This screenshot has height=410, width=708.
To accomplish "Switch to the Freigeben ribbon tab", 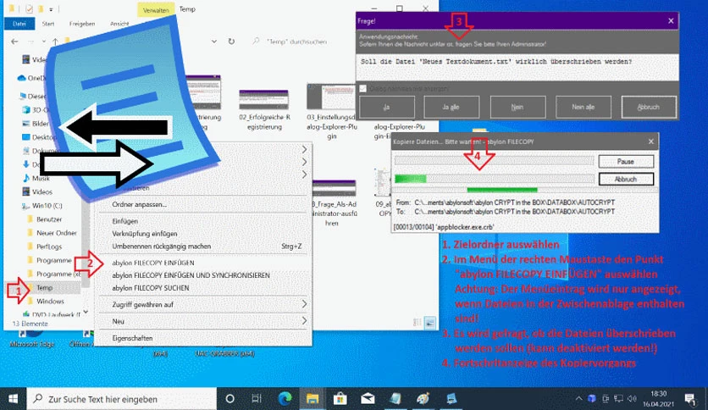I will [82, 24].
